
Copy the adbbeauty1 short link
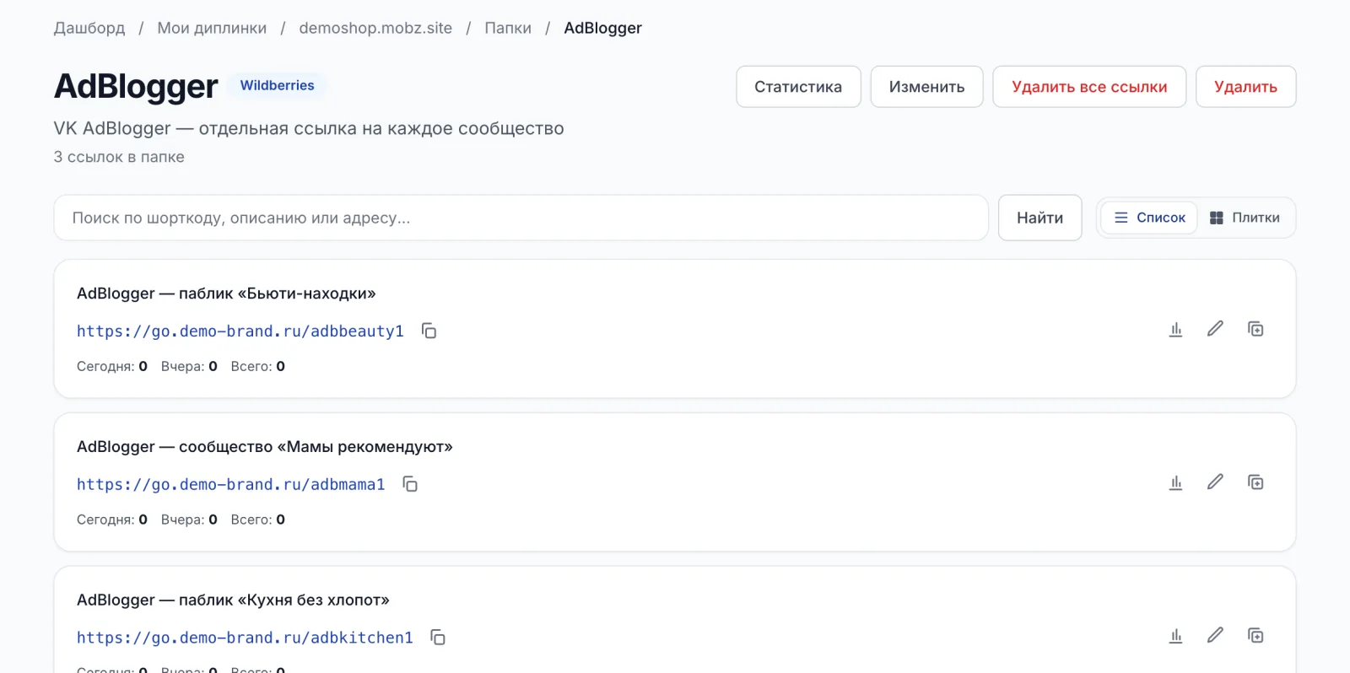coord(429,331)
